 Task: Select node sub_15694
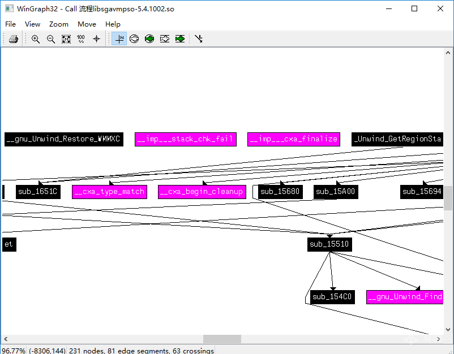point(422,192)
